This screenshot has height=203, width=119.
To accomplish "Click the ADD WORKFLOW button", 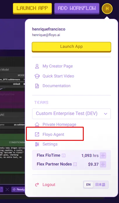I will [x=77, y=9].
